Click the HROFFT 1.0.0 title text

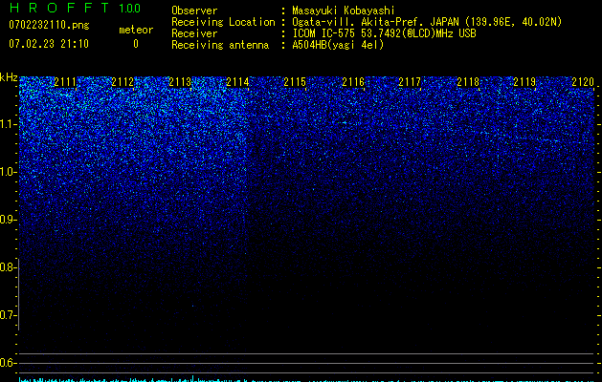click(75, 8)
